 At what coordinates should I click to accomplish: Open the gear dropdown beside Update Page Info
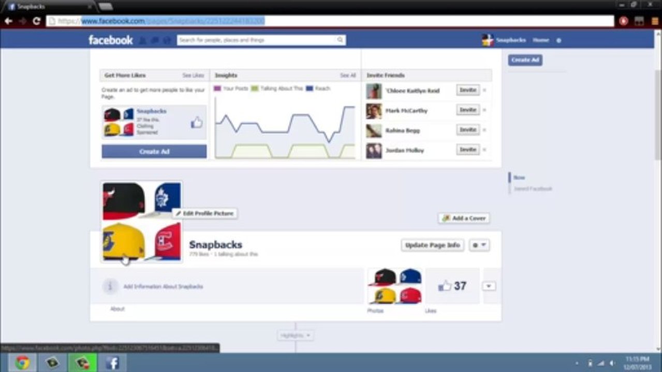[479, 245]
